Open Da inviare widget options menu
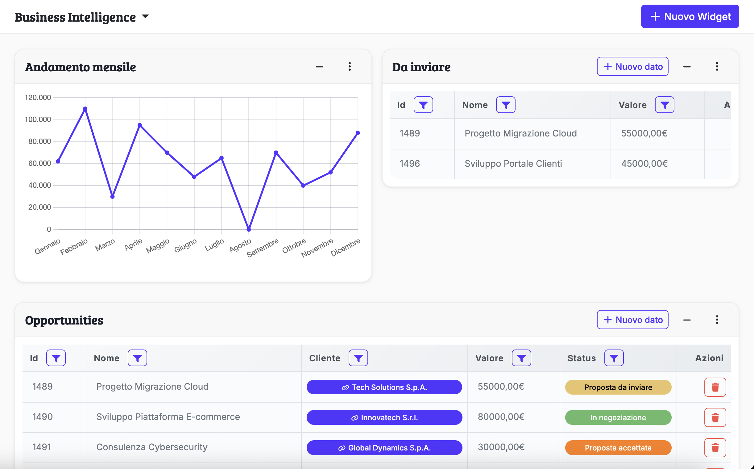This screenshot has width=754, height=469. coord(716,66)
